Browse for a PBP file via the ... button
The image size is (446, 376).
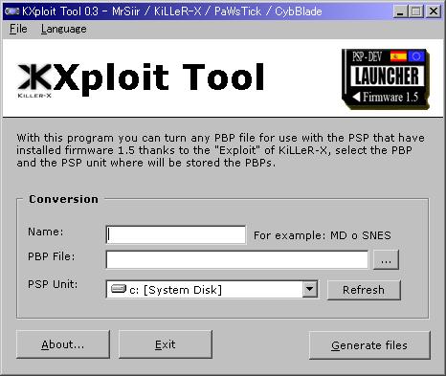pyautogui.click(x=386, y=260)
